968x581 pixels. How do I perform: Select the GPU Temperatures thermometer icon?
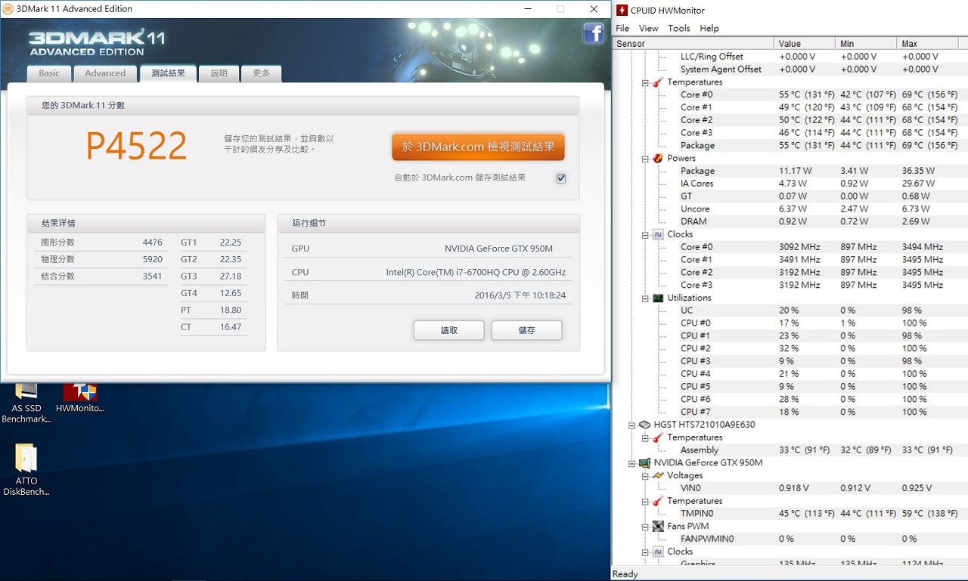pos(658,501)
